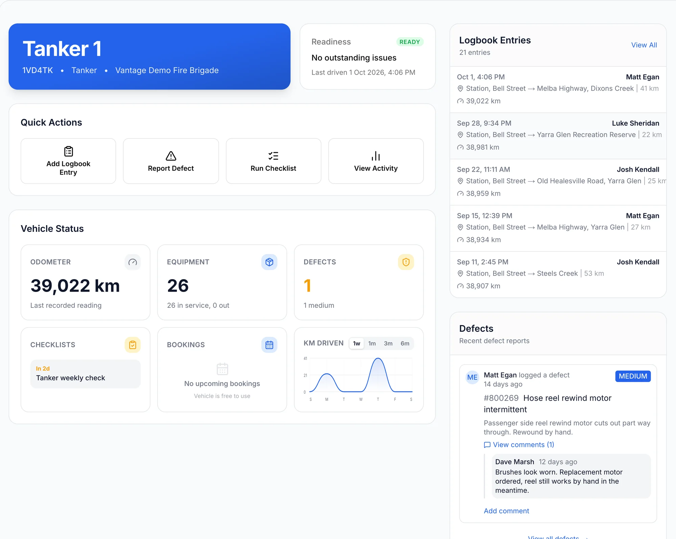Click Add comment on the defect
The width and height of the screenshot is (676, 539).
(506, 511)
